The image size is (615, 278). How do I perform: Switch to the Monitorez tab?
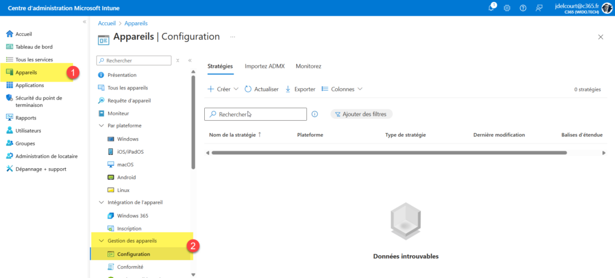coord(309,66)
